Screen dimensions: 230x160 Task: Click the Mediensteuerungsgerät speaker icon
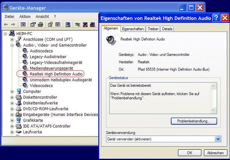click(x=25, y=68)
